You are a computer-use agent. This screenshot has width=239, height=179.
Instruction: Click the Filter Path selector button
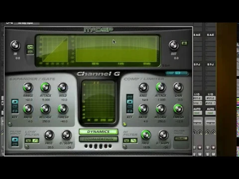coord(181,138)
